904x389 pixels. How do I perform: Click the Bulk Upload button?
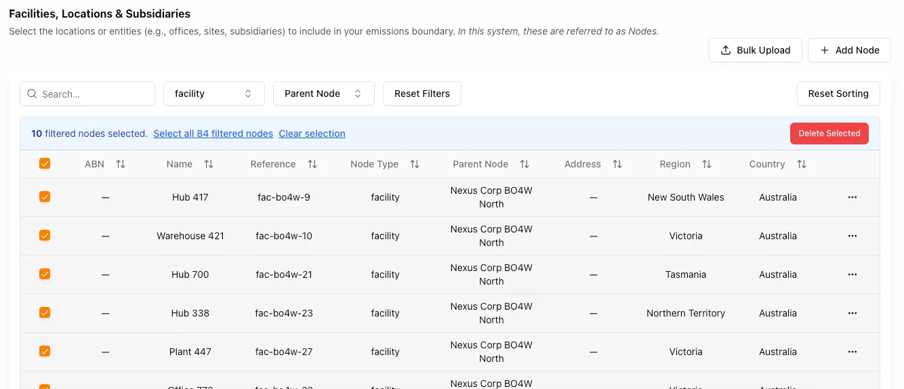click(x=756, y=50)
